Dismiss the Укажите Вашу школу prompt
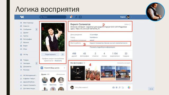The image size is (169, 95). [64, 68]
